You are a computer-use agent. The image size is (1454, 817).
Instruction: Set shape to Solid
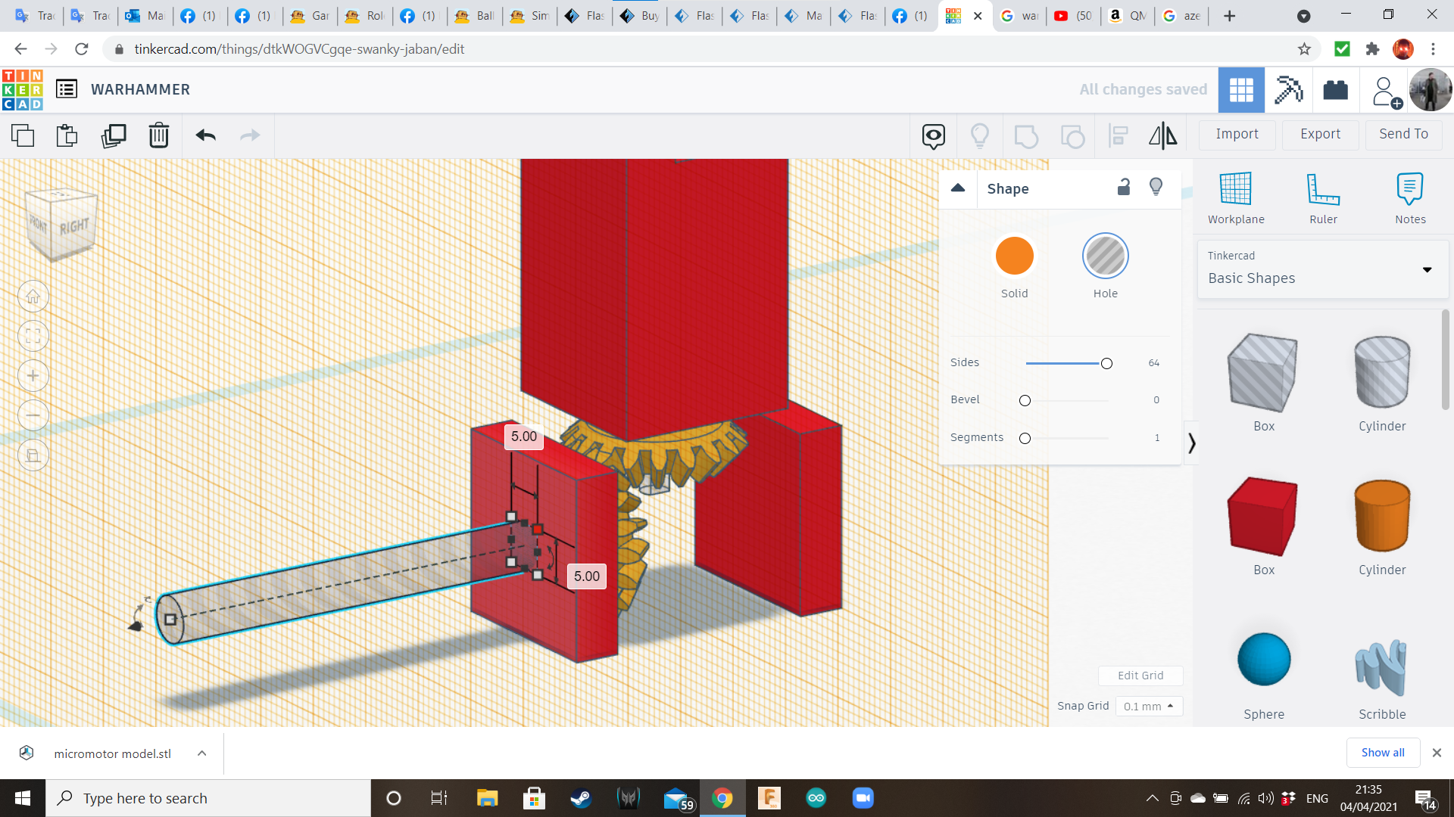point(1014,256)
